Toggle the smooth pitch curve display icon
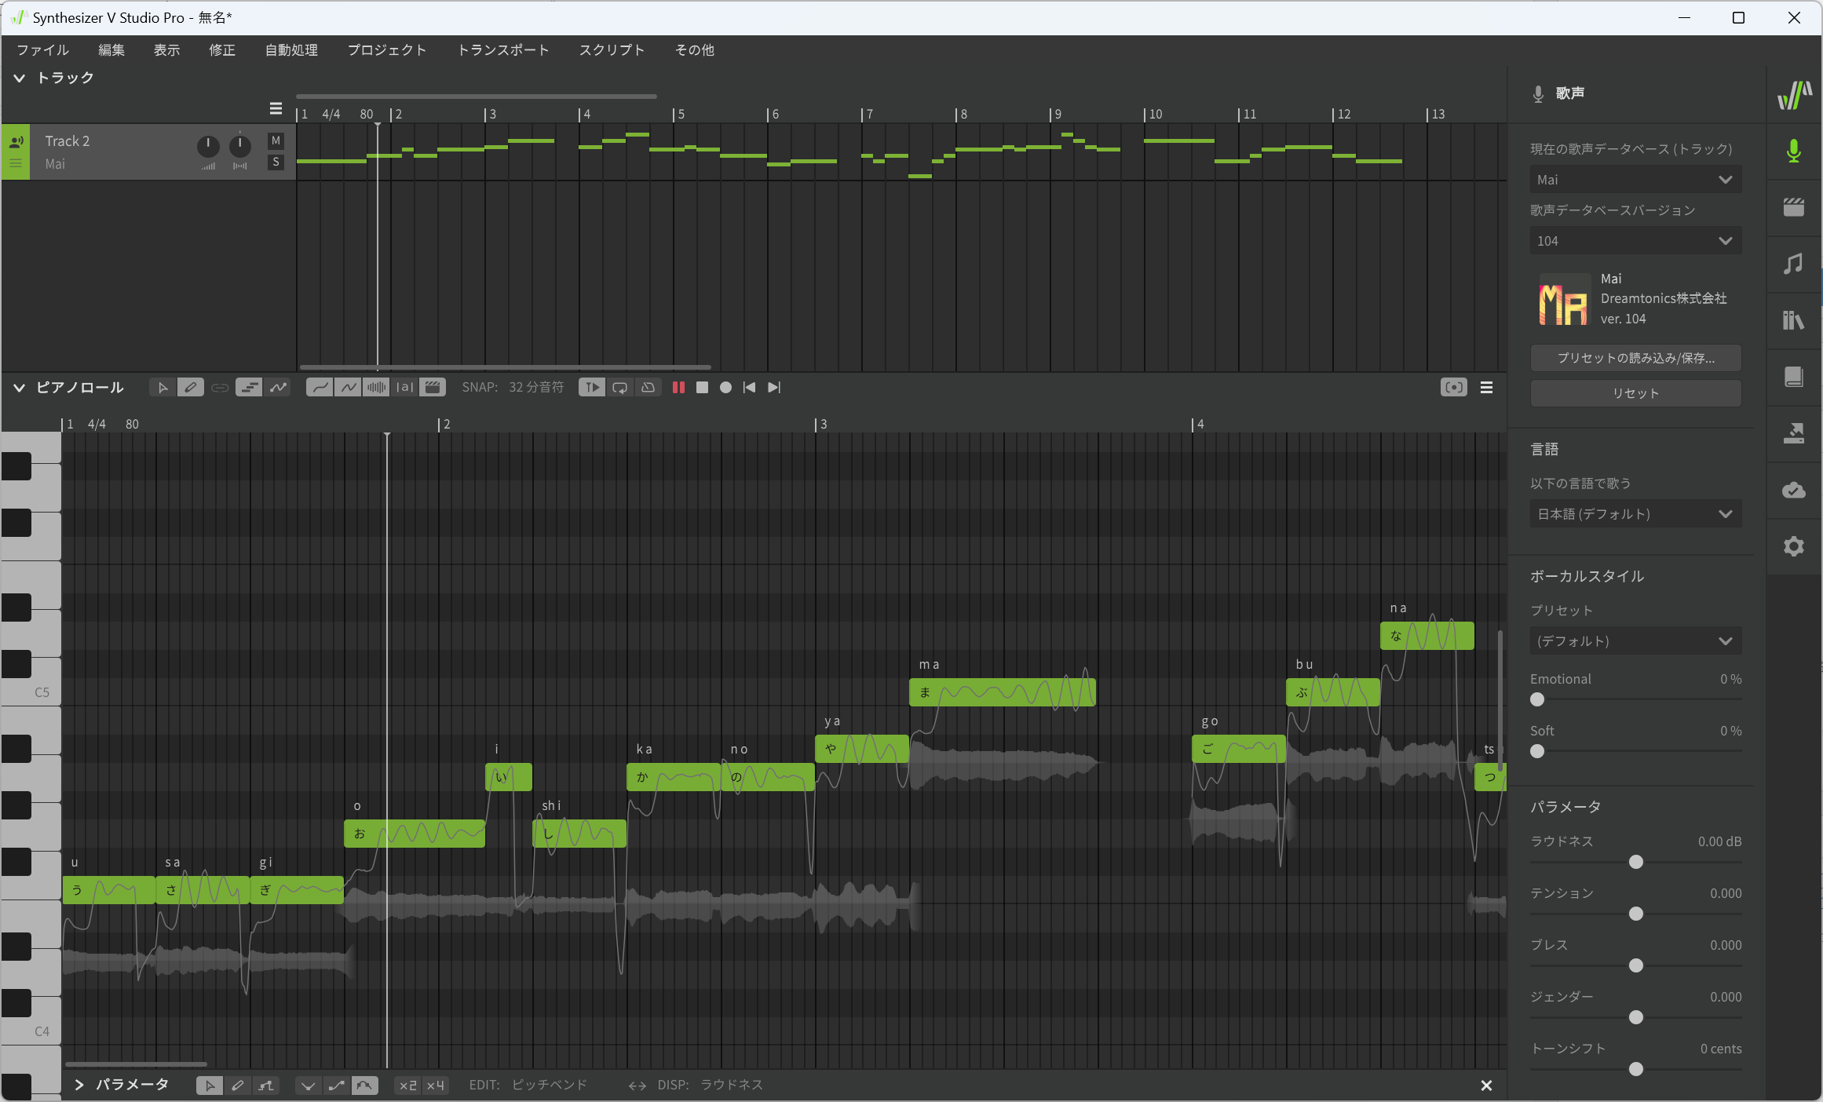This screenshot has height=1102, width=1823. pyautogui.click(x=320, y=388)
